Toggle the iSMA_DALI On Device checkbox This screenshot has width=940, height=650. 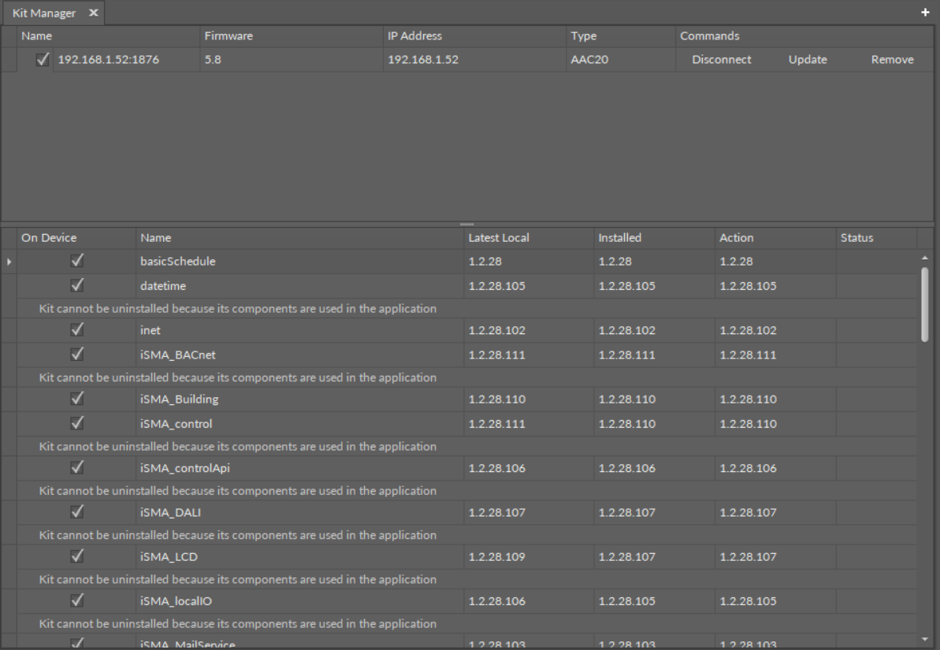(x=77, y=513)
